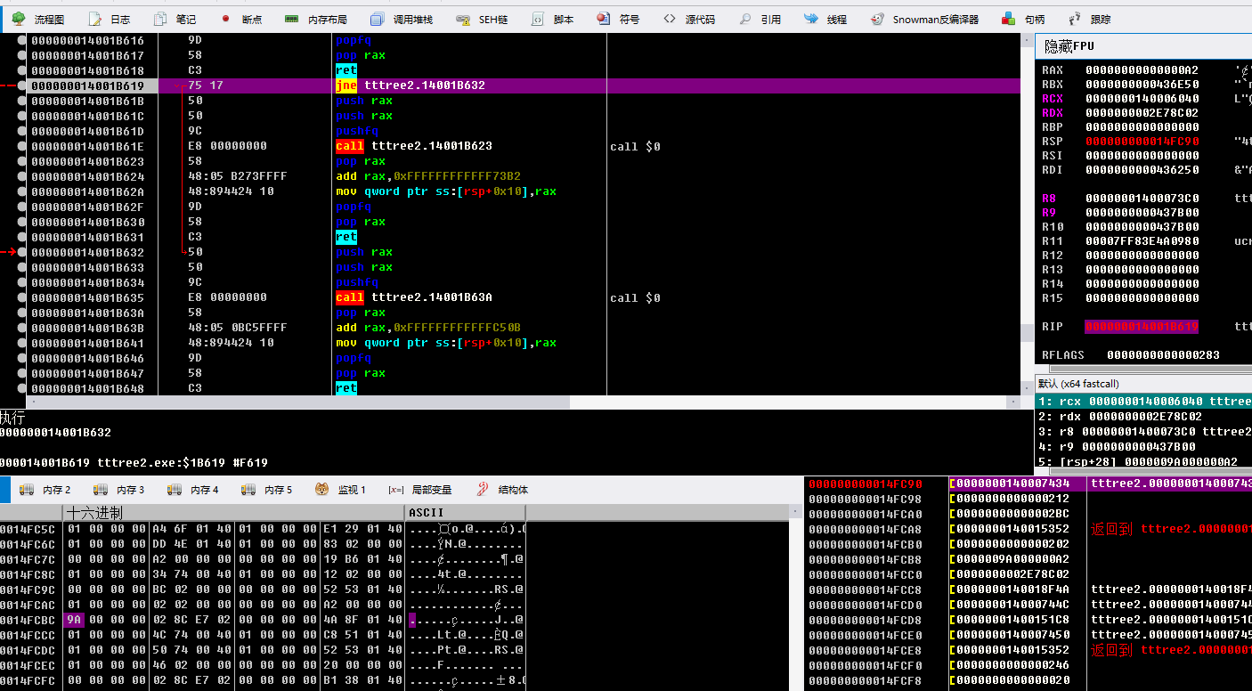Select stack entry at 000000000014FC90
Image resolution: width=1252 pixels, height=691 pixels.
tap(1028, 484)
